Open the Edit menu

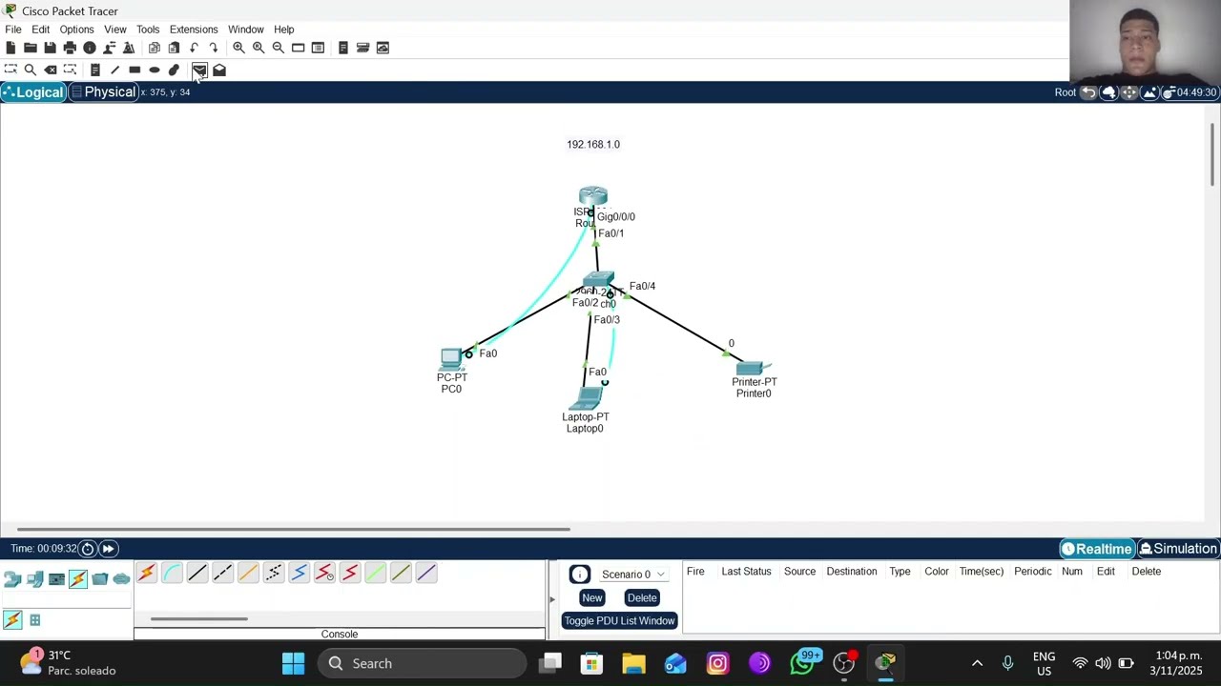[40, 30]
